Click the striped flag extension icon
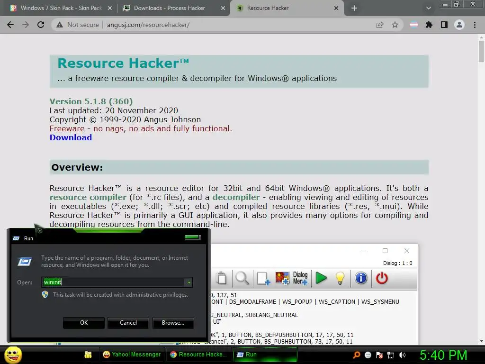Image resolution: width=485 pixels, height=364 pixels. pyautogui.click(x=413, y=25)
